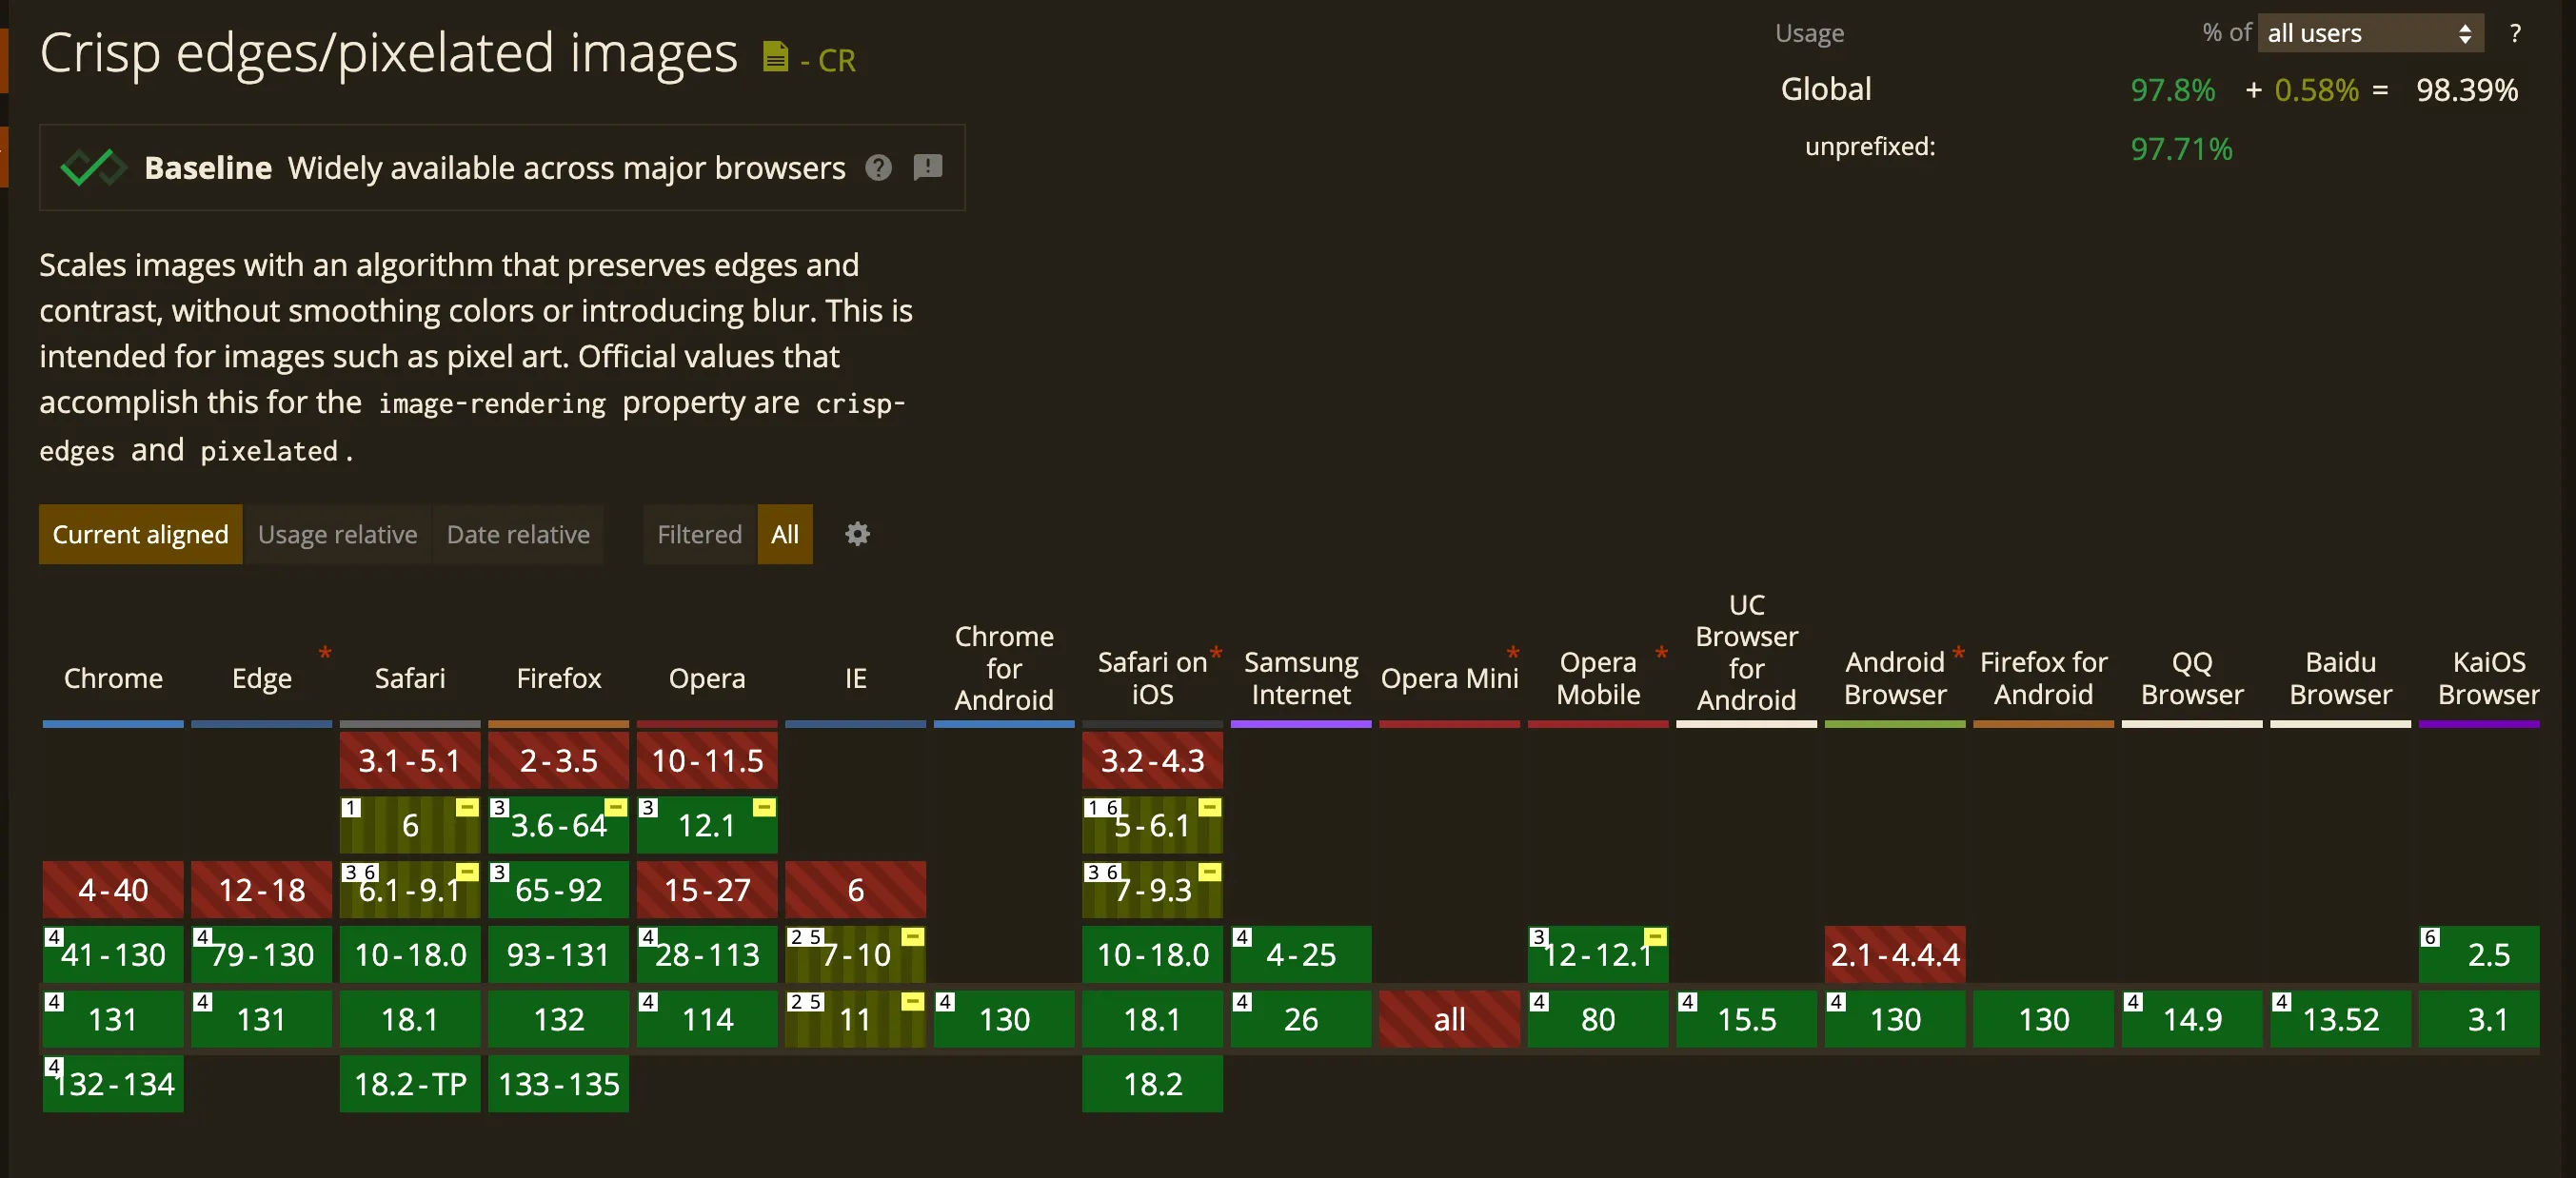Click the Baseline help question mark icon
This screenshot has width=2576, height=1178.
click(878, 167)
